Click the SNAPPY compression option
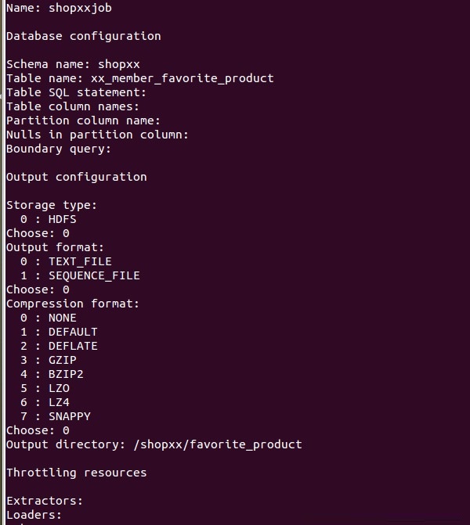 tap(56, 416)
